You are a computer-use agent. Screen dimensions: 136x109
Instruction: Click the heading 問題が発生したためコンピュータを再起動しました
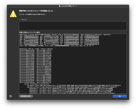[x=36, y=11]
